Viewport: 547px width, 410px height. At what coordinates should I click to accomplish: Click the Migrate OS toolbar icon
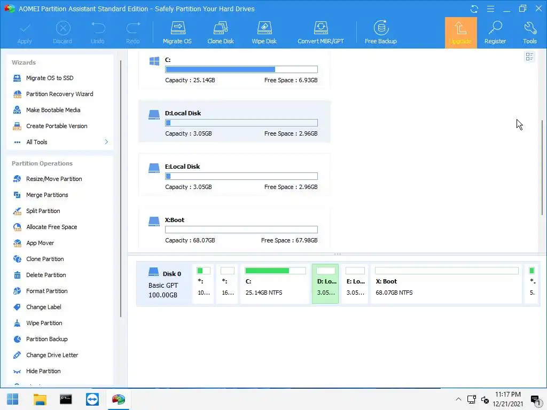pyautogui.click(x=177, y=33)
